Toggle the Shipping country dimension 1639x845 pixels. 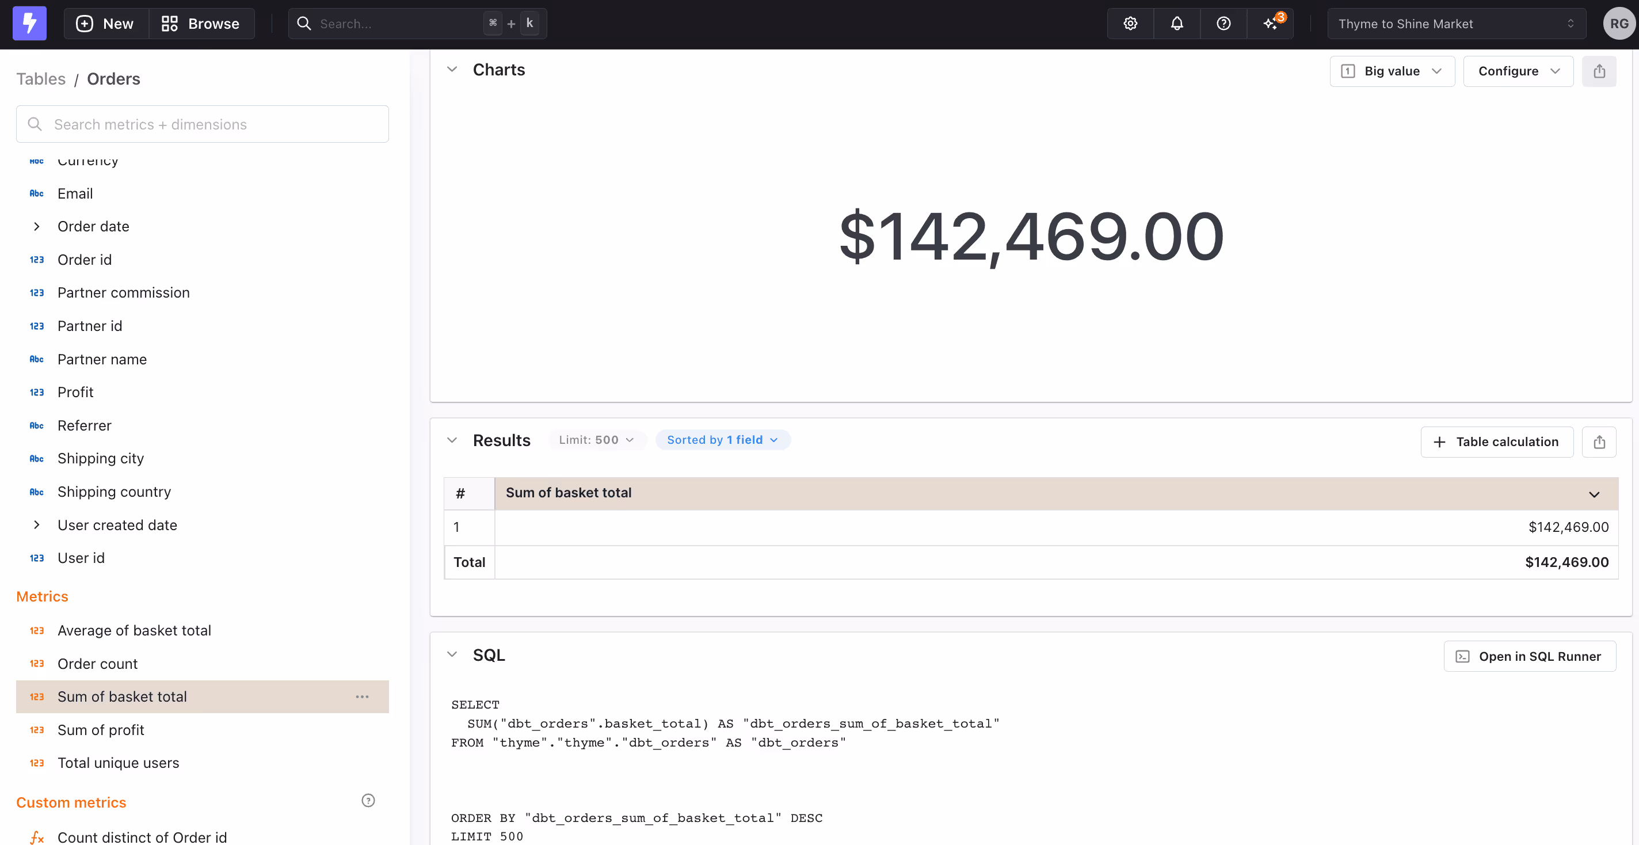(114, 492)
